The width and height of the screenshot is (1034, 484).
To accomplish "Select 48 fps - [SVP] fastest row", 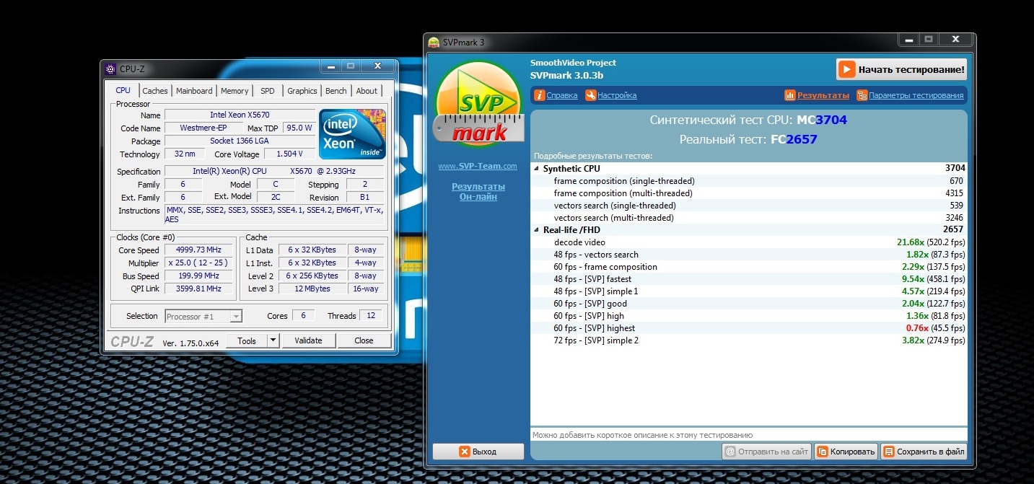I will click(x=749, y=279).
